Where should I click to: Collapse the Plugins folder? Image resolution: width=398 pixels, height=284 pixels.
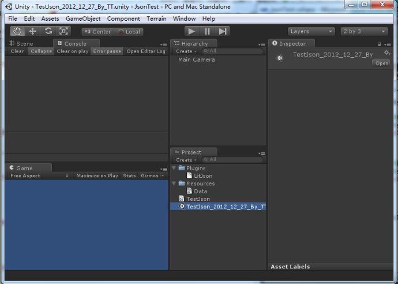tap(174, 168)
